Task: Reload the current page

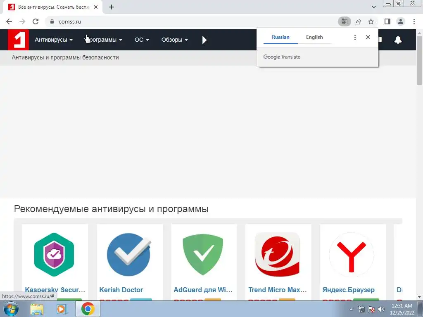Action: (36, 21)
